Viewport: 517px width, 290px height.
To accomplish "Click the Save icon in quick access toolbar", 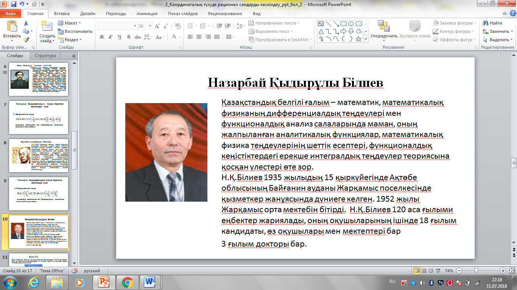I will 14,5.
